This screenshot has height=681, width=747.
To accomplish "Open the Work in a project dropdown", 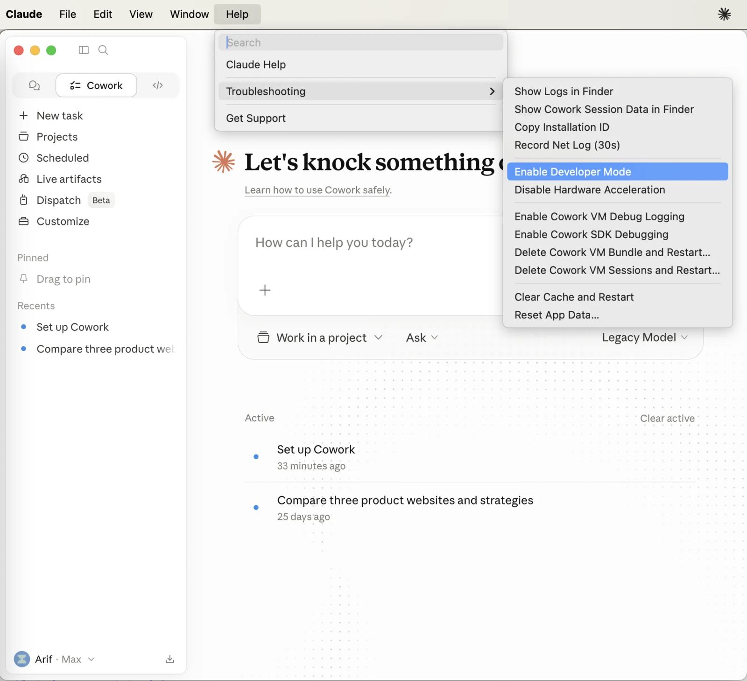I will click(320, 337).
